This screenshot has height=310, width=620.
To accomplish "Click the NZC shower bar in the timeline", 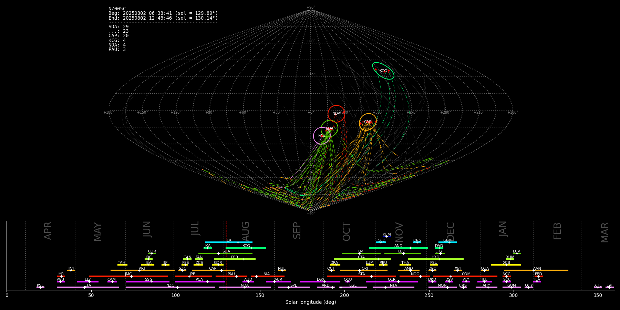I will point(170,287).
